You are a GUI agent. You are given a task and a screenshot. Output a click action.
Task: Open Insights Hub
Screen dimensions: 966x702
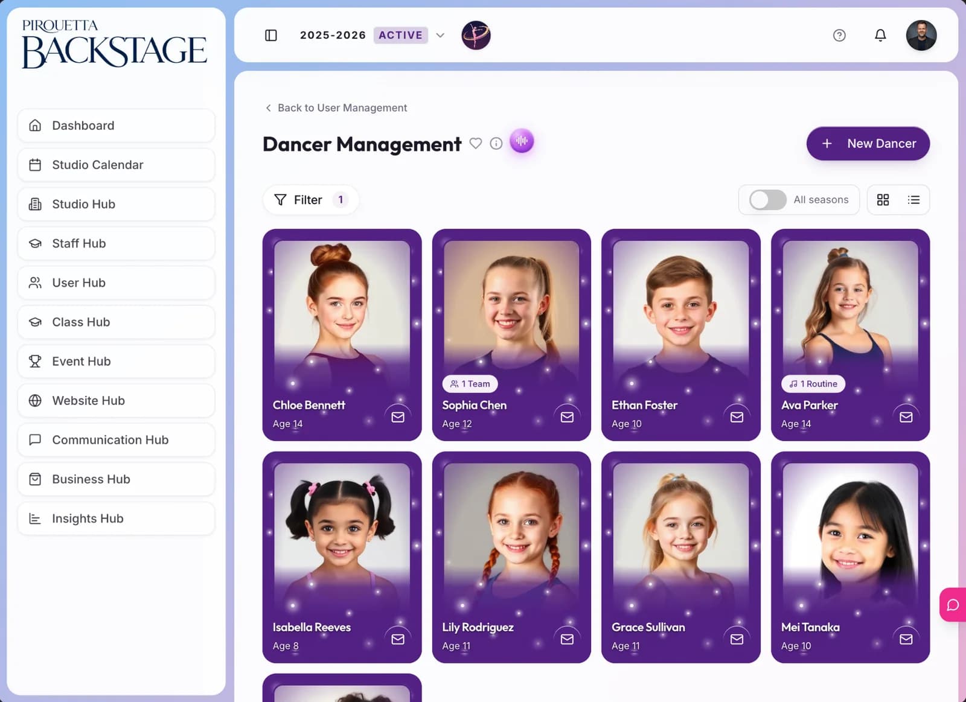click(116, 518)
